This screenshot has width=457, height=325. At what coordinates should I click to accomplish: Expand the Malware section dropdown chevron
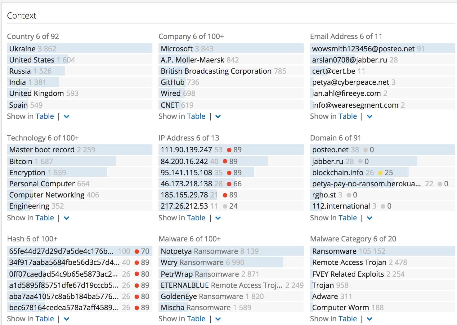218,319
